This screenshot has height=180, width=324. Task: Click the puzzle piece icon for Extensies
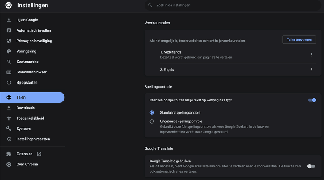click(9, 154)
